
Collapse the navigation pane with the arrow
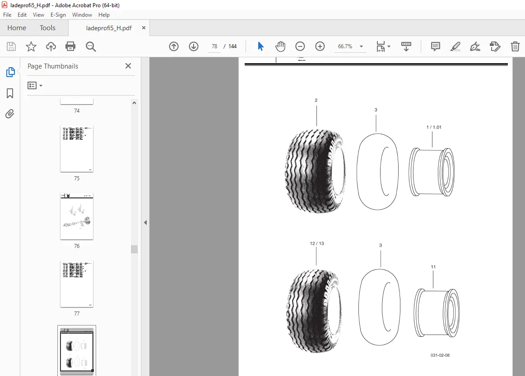(145, 222)
